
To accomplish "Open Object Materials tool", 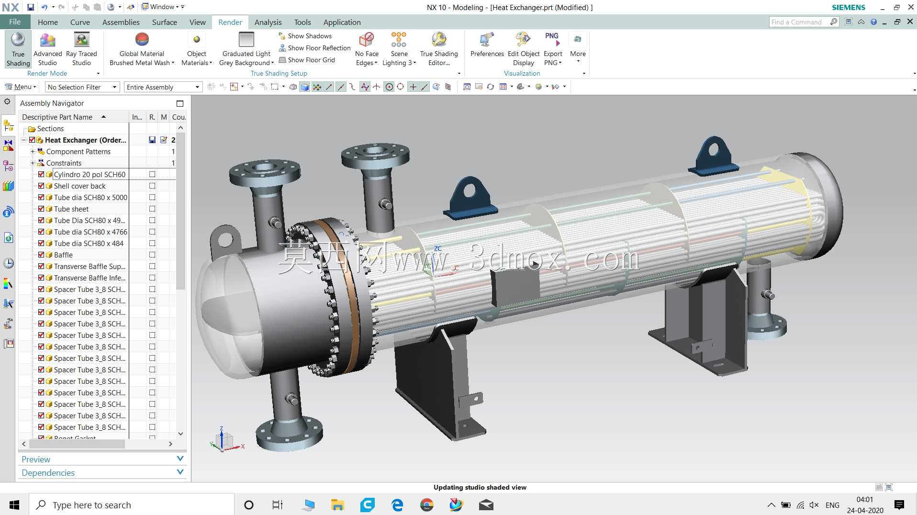I will [x=196, y=49].
